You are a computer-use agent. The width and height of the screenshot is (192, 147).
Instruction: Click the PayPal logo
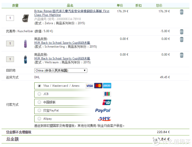103,111
